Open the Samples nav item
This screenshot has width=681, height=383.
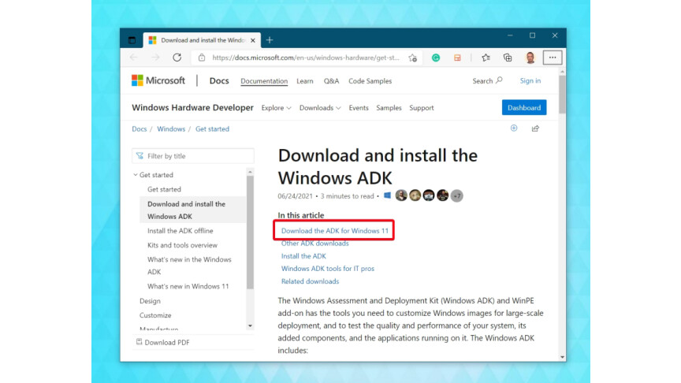point(389,108)
